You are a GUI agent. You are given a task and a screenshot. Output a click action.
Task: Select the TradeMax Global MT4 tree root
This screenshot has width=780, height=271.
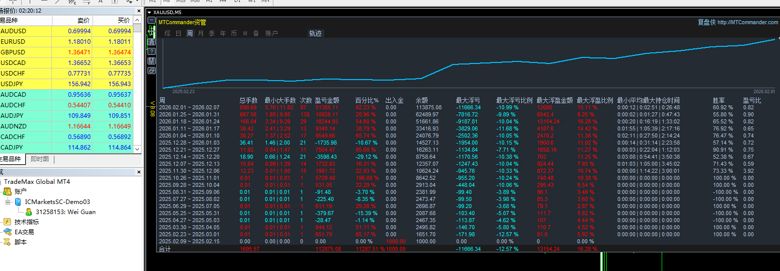pyautogui.click(x=37, y=181)
